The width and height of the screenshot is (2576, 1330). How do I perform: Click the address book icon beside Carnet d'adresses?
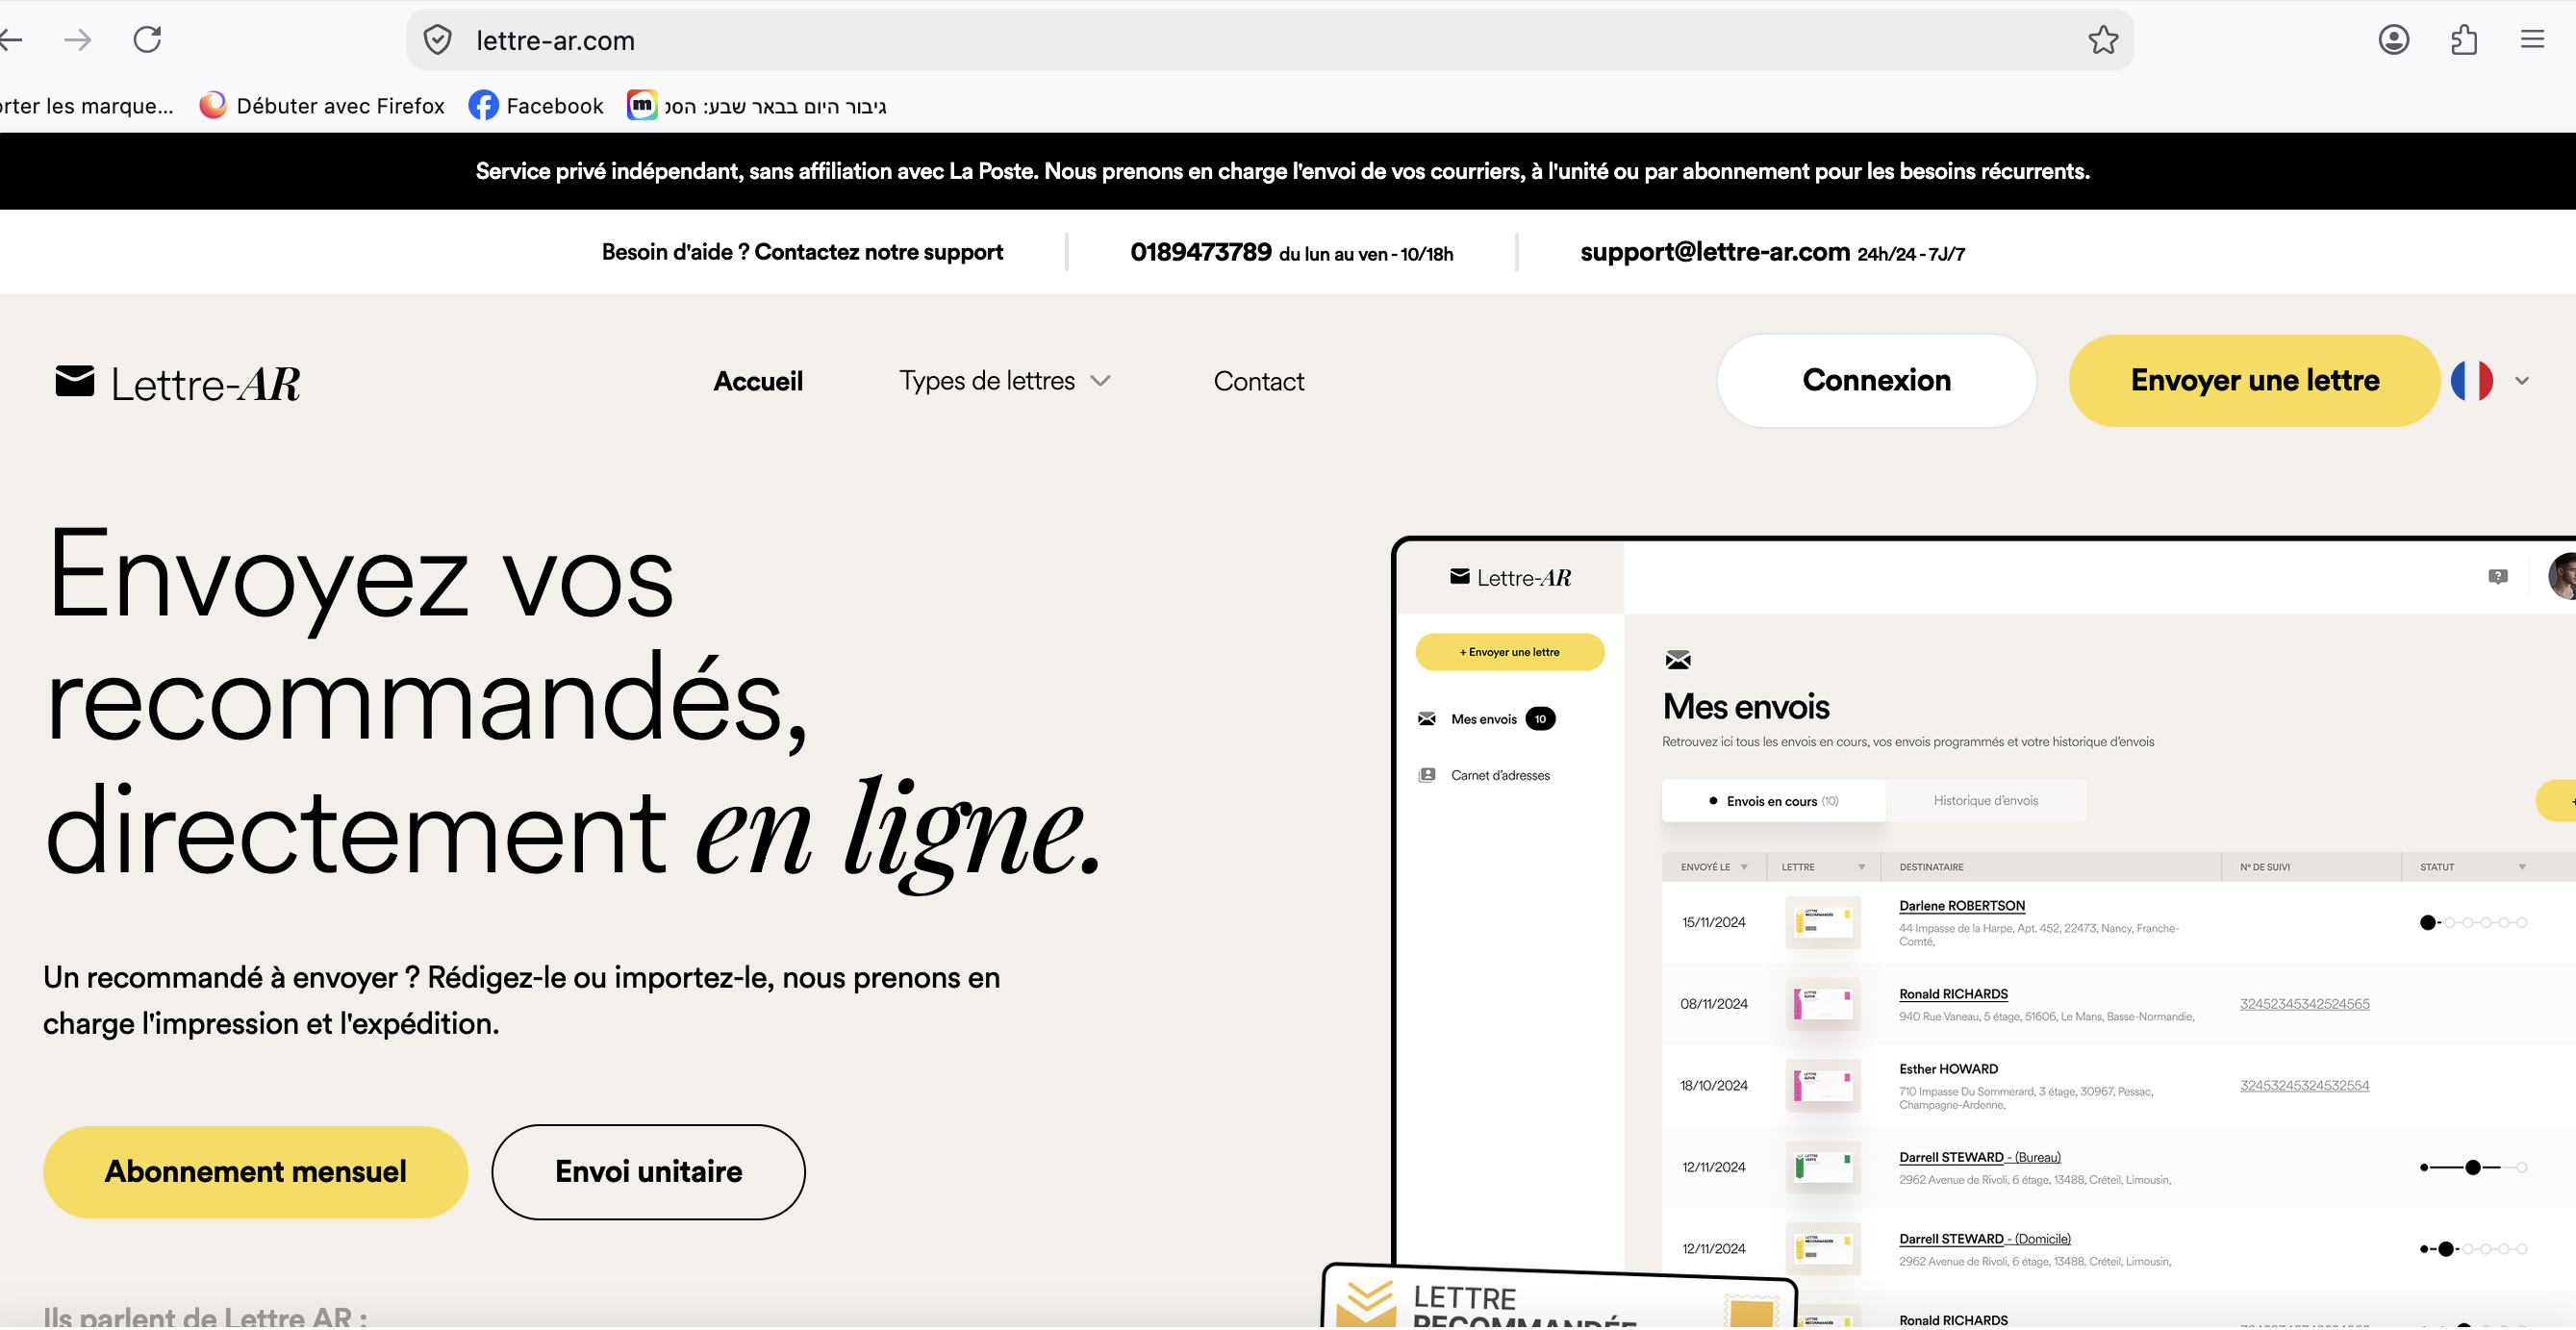pos(1426,776)
